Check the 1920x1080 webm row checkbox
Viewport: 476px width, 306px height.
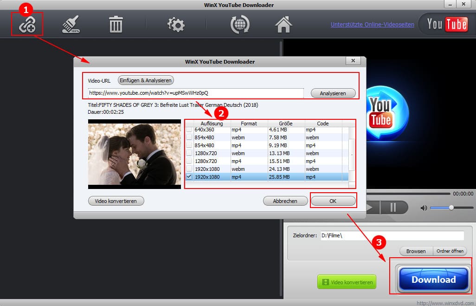pyautogui.click(x=189, y=169)
